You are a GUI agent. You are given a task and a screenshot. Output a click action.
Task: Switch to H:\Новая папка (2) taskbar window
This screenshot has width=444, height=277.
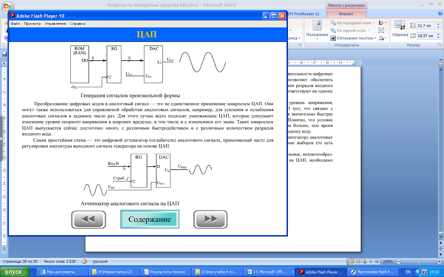click(x=114, y=272)
